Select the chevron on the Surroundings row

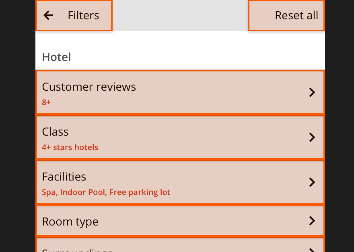pos(312,249)
